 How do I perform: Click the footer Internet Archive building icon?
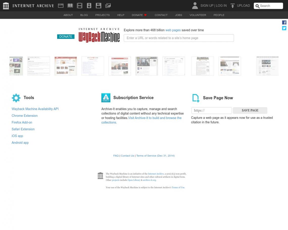(100, 176)
